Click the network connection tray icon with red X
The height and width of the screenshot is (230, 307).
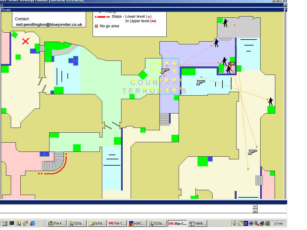click(x=257, y=223)
